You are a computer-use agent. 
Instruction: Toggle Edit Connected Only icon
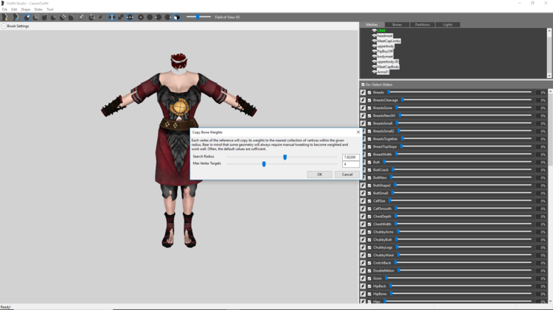(121, 17)
